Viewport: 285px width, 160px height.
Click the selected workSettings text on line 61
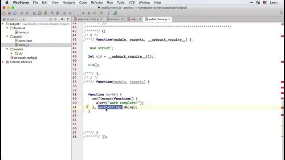coord(110,107)
